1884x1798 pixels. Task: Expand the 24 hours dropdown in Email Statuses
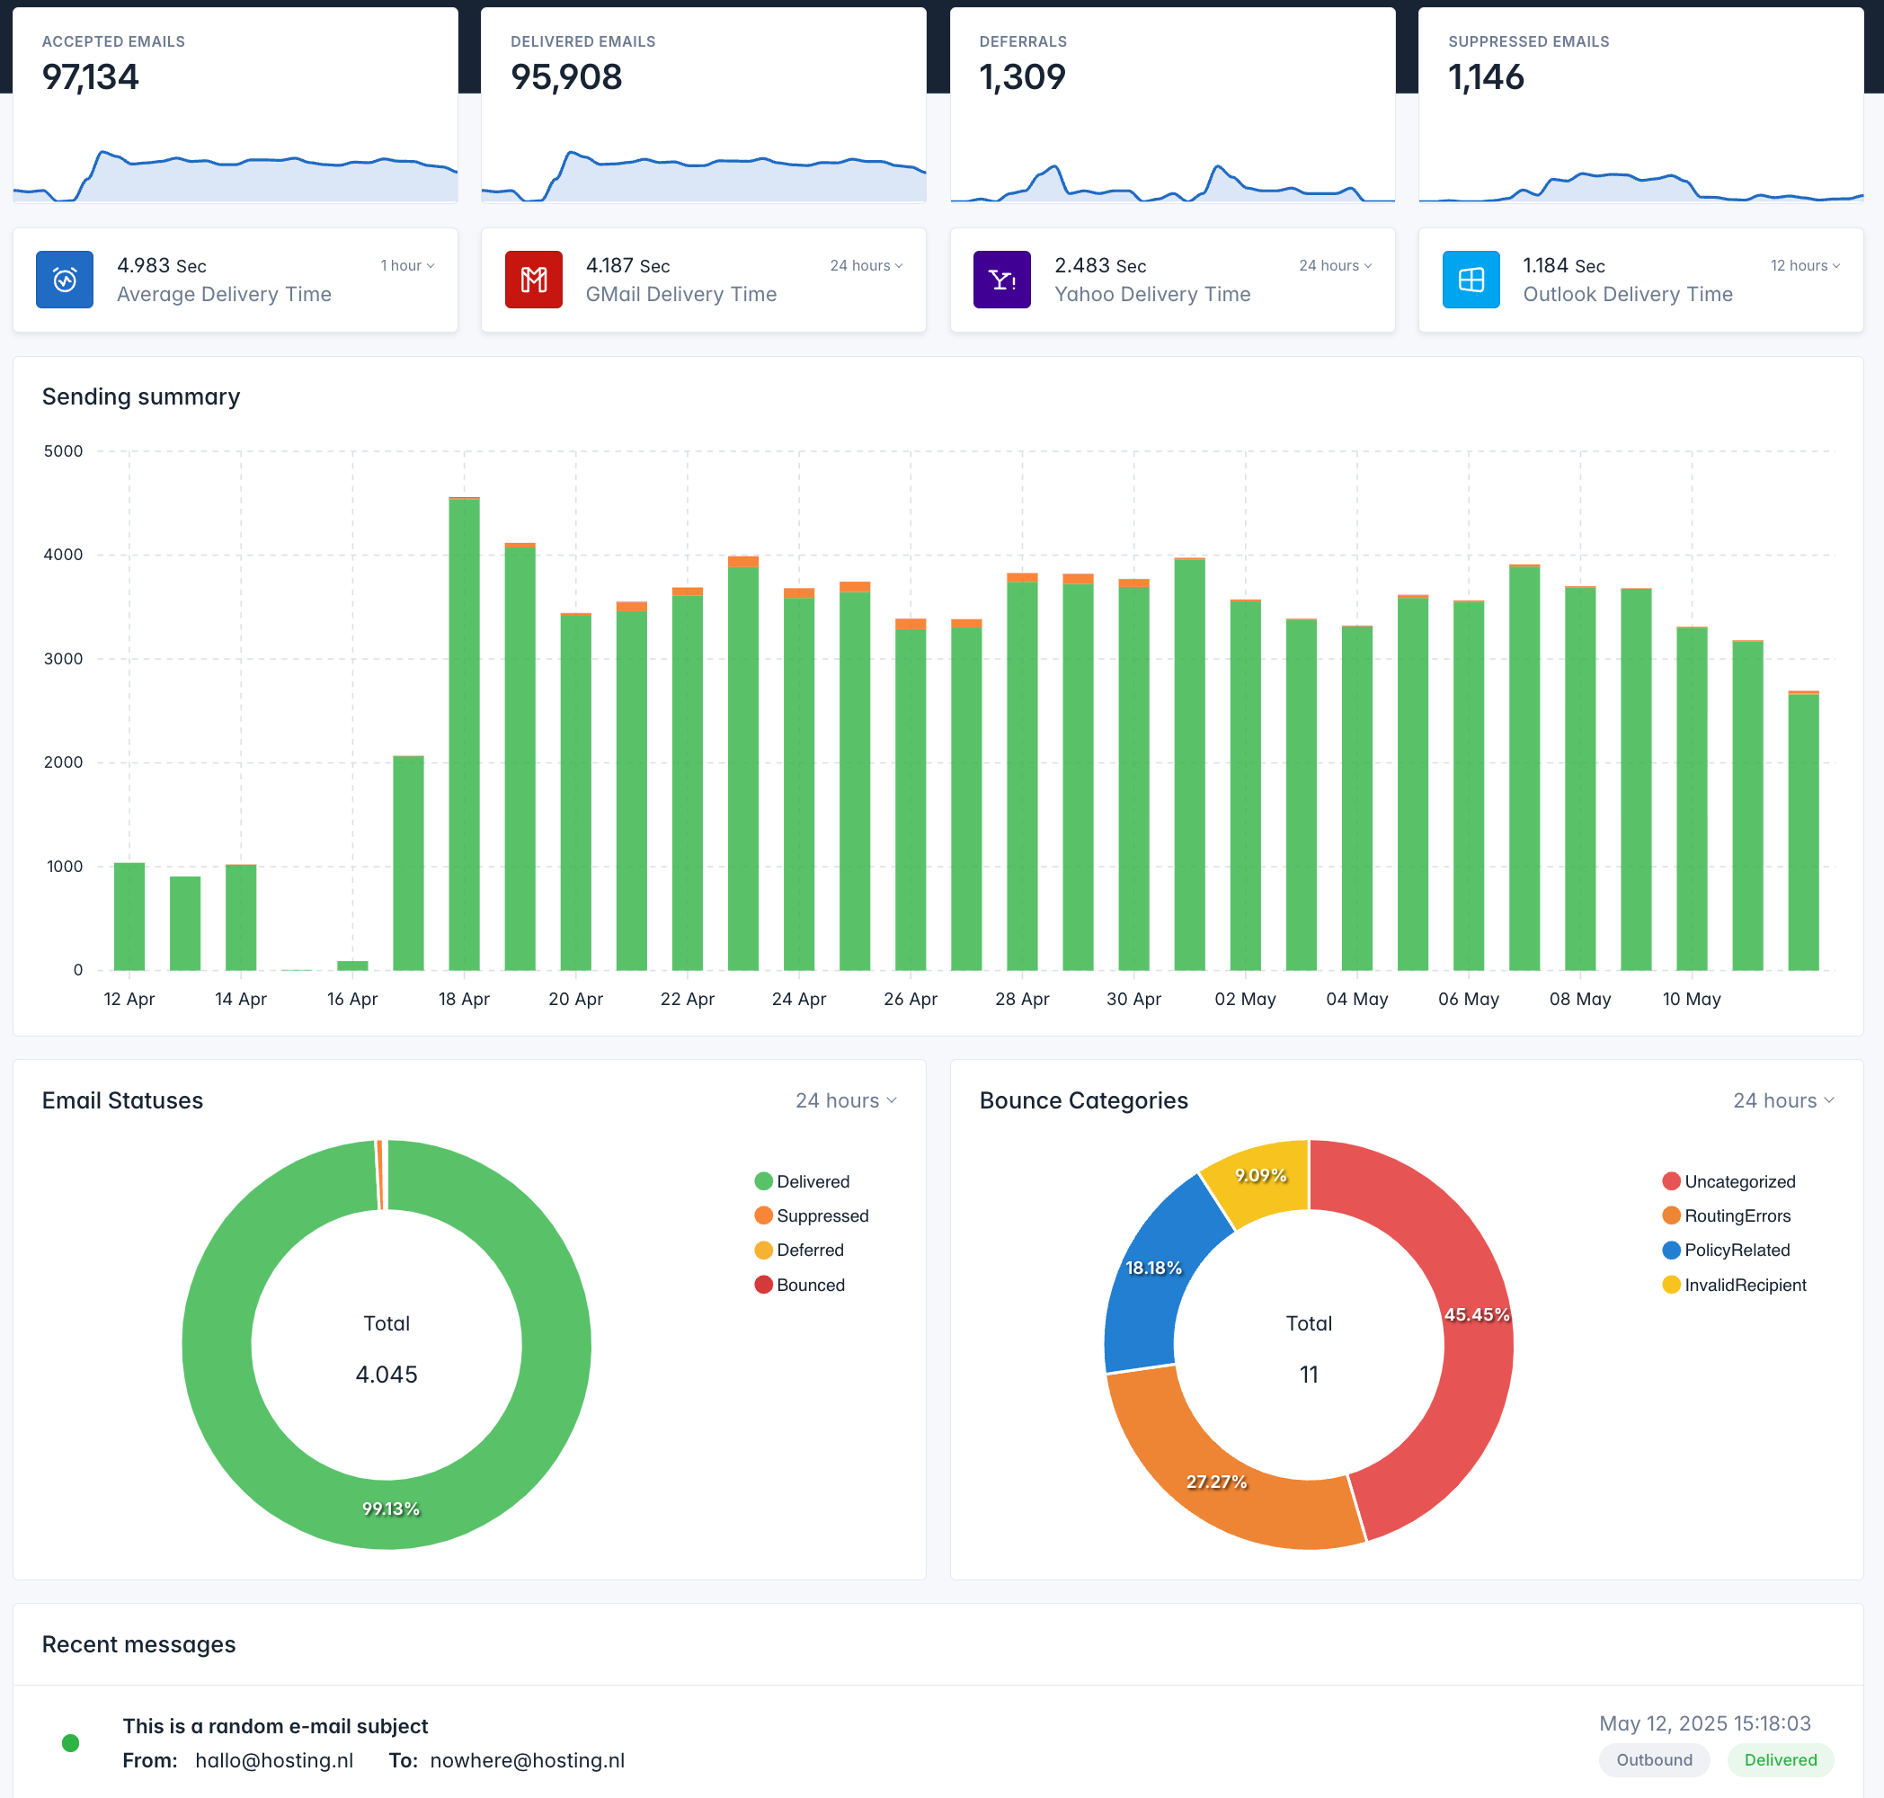pos(844,1100)
